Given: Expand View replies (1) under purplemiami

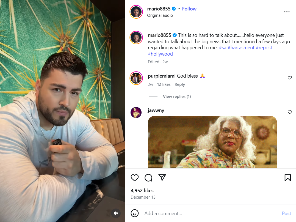Looking at the screenshot, I should point(177,97).
